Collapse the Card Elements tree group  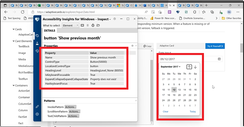14,41
